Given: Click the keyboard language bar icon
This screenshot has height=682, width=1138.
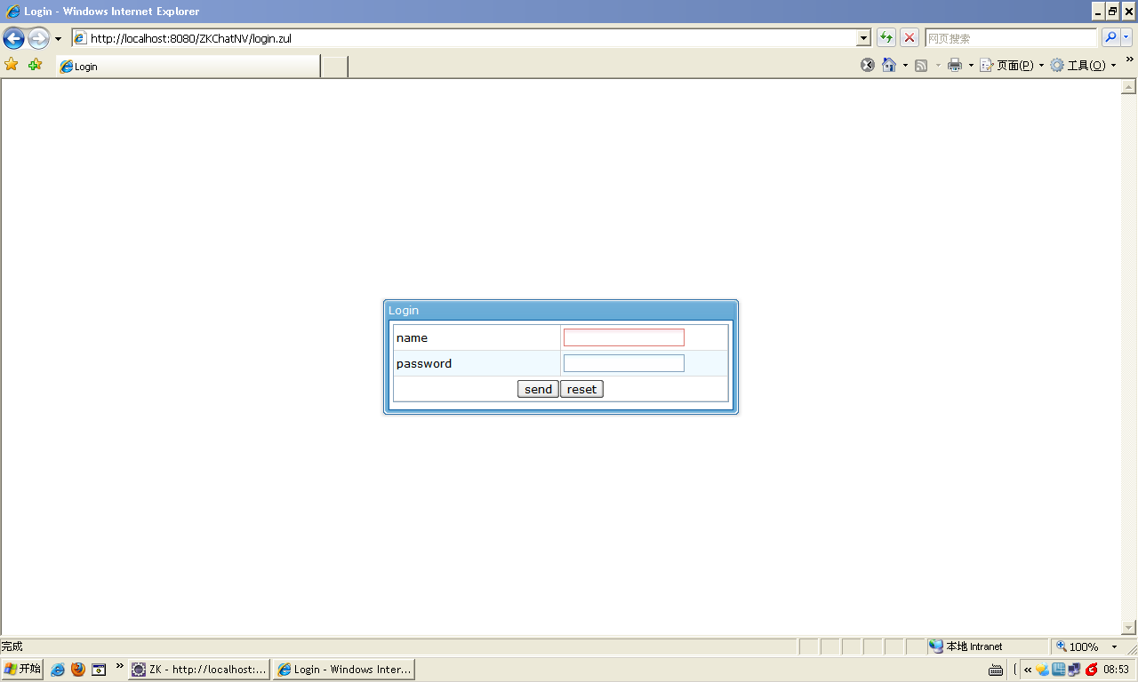Looking at the screenshot, I should [x=996, y=670].
